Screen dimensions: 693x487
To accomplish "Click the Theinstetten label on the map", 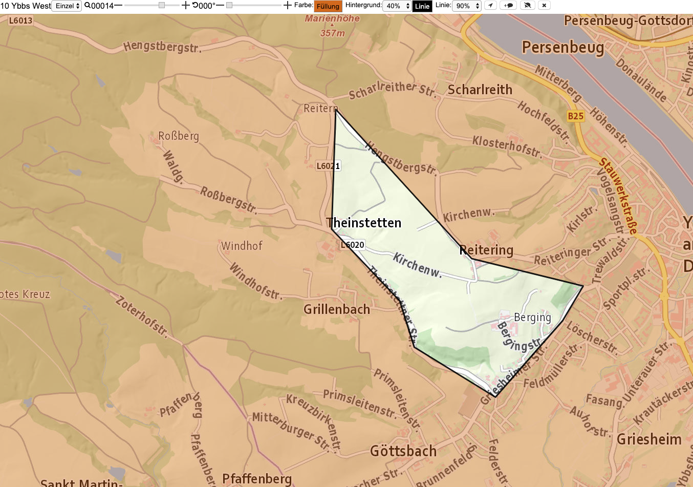I will coord(364,223).
